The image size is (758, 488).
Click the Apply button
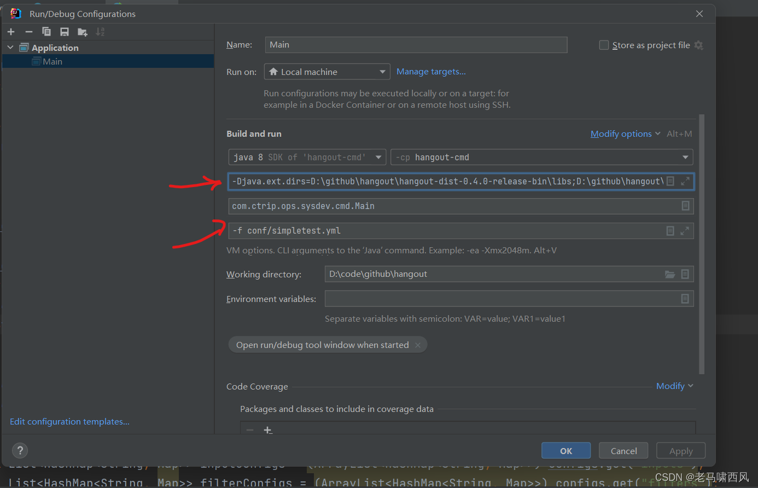(x=681, y=451)
